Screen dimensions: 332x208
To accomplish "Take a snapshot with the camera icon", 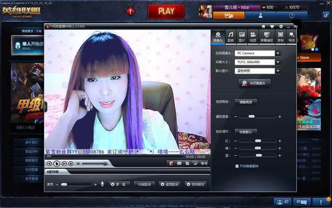I will [x=179, y=163].
